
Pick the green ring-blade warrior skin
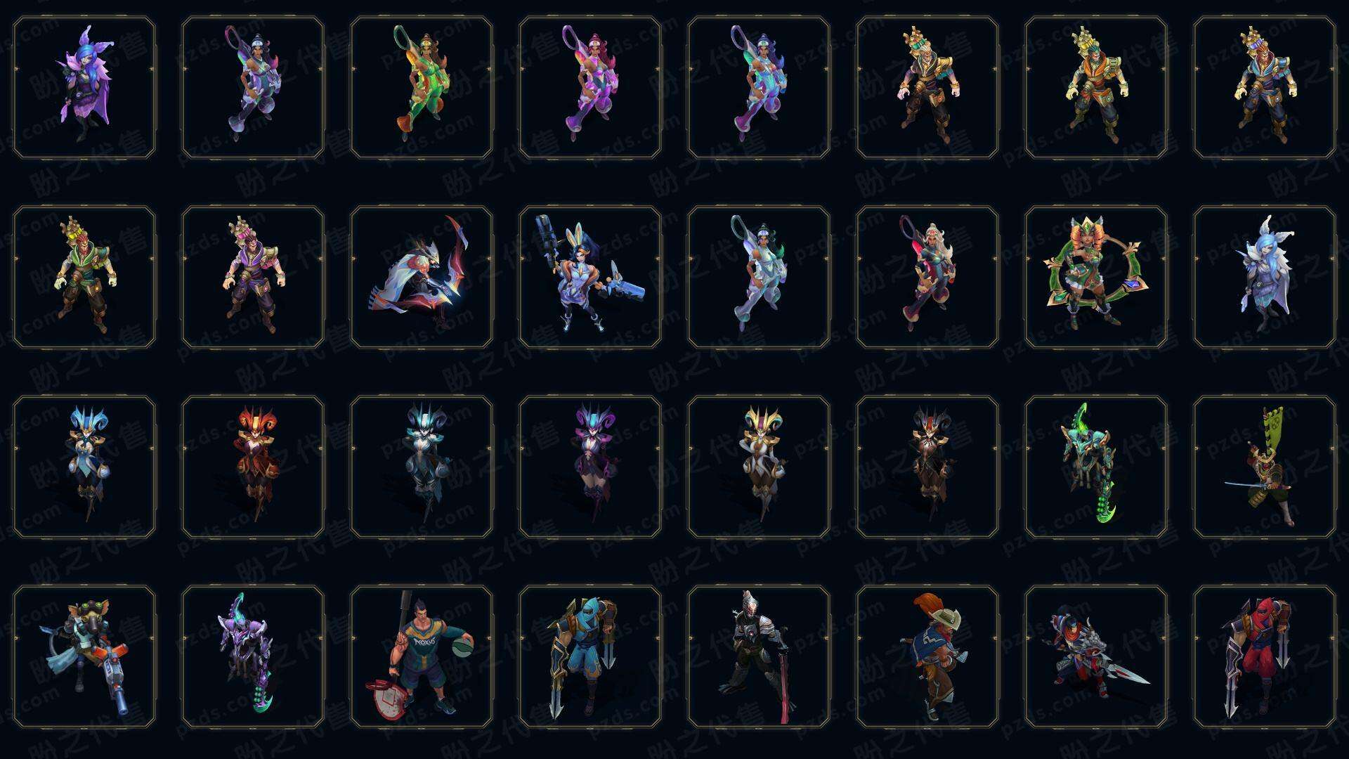(1096, 277)
